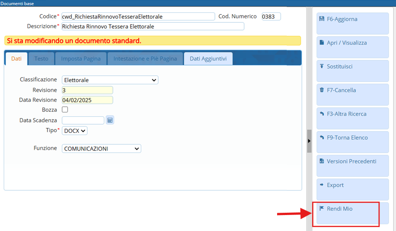Click the Sostituisci upload icon
Image resolution: width=396 pixels, height=231 pixels.
[322, 67]
